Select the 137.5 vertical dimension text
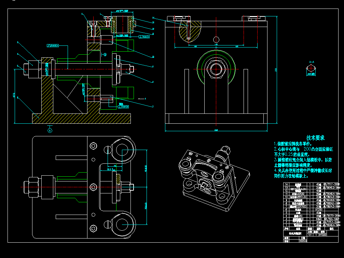 (14, 95)
